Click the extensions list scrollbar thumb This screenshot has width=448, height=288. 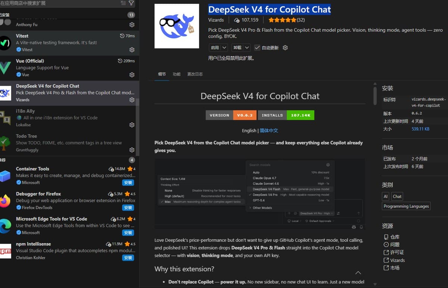[x=138, y=127]
